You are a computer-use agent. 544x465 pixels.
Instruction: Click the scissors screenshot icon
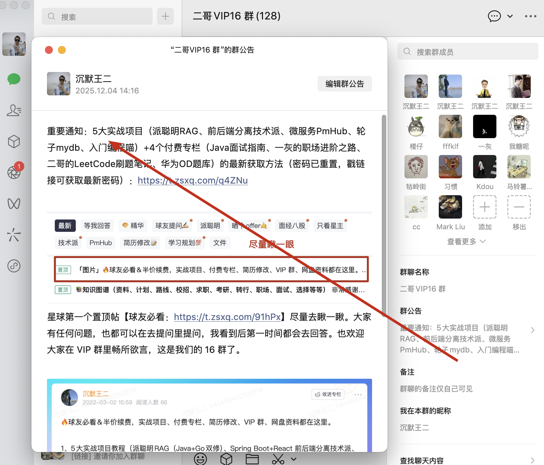coord(278,459)
